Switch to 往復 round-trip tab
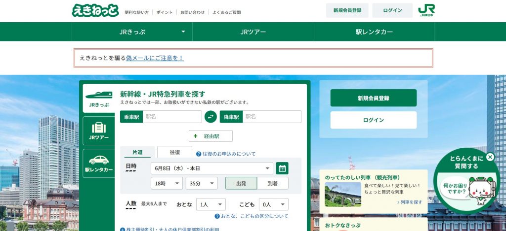Viewport: 506px width, 231px height. [x=174, y=152]
